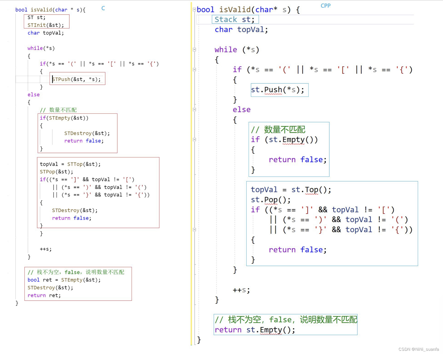
Task: Click '// 数量不匹配' comment in CPP pane
Action: [x=278, y=130]
